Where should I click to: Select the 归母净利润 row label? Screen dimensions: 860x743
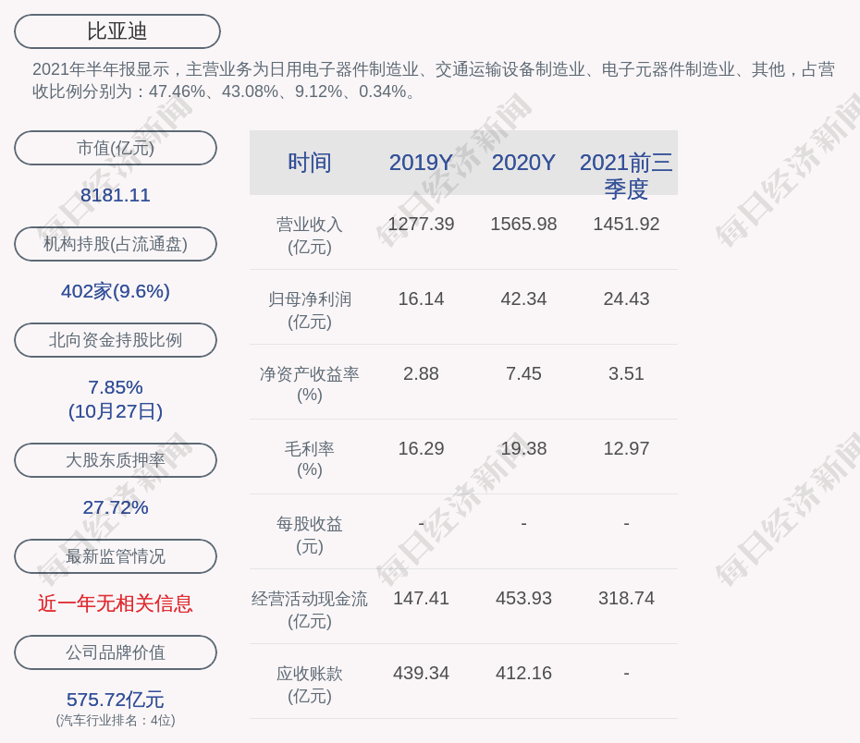pos(310,310)
